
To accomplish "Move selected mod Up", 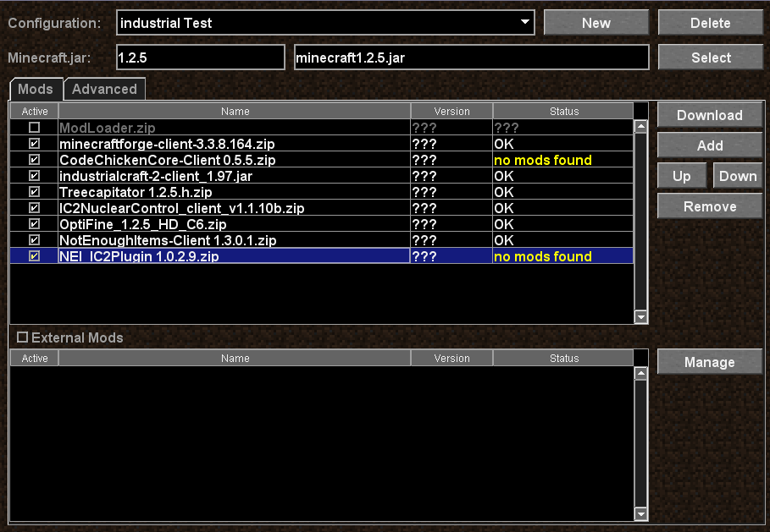I will 681,176.
